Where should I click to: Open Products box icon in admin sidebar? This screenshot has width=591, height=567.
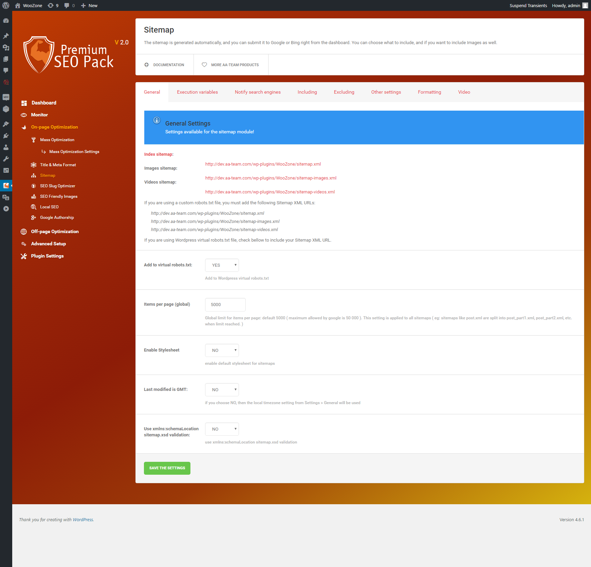coord(6,109)
